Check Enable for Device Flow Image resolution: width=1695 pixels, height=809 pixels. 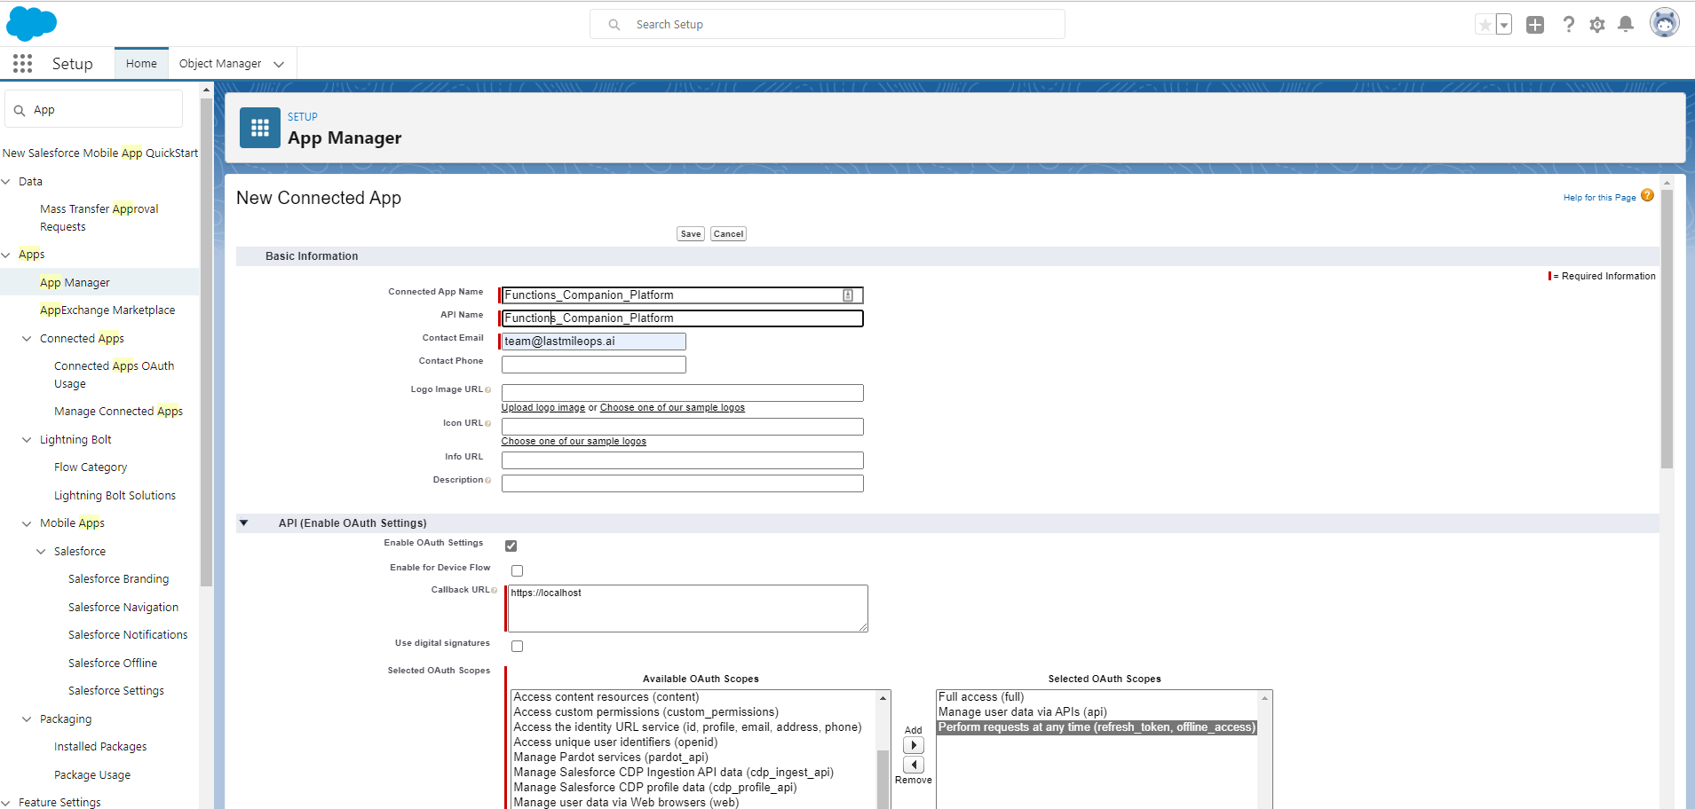click(517, 570)
